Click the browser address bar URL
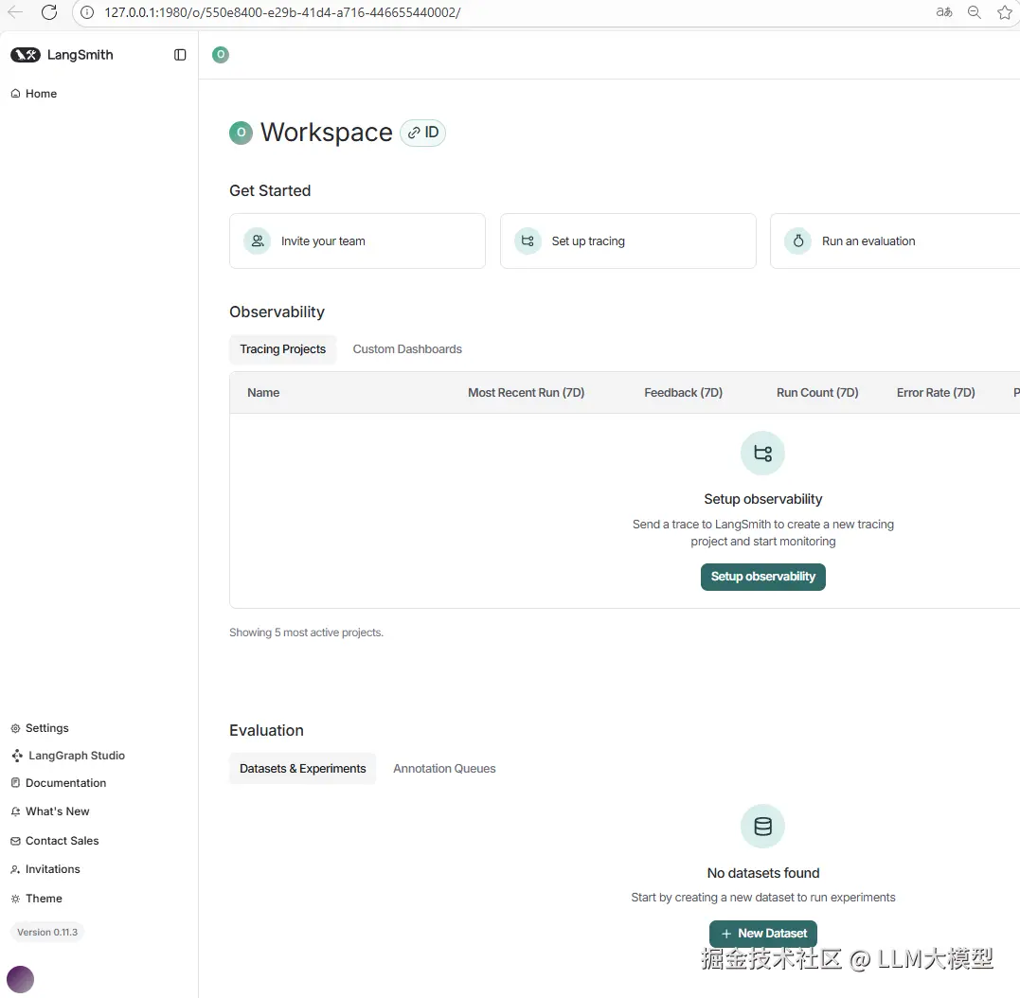The width and height of the screenshot is (1020, 998). pos(282,12)
